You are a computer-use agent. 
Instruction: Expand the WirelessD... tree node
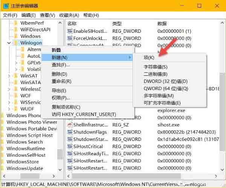point(9,89)
